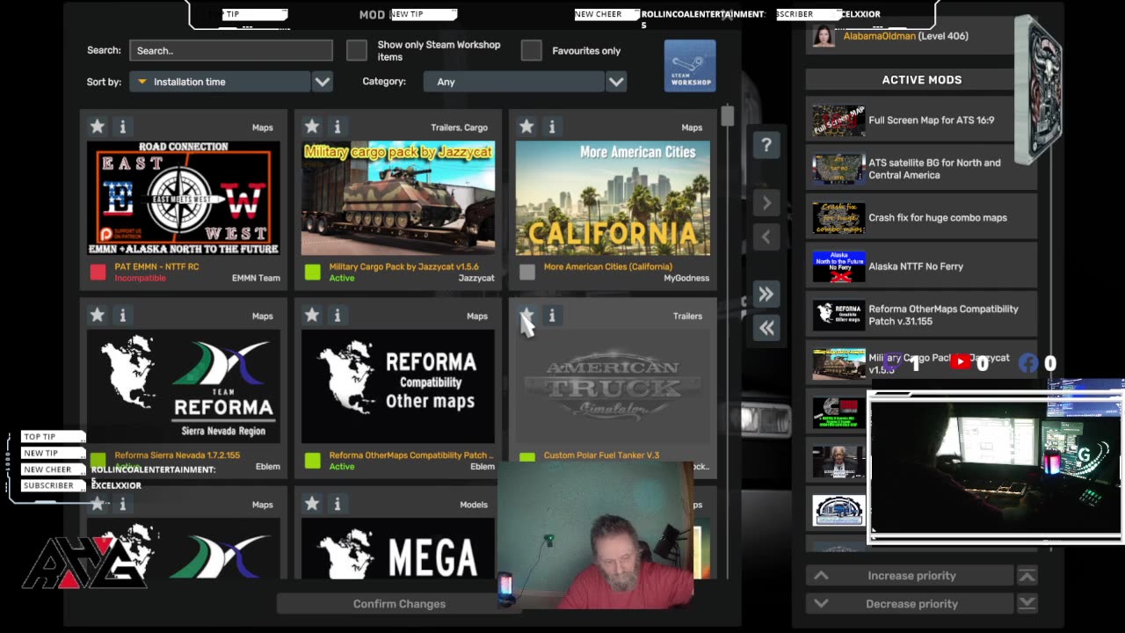
Task: Star the Military Cargo Pack by Jazzycat
Action: point(312,127)
